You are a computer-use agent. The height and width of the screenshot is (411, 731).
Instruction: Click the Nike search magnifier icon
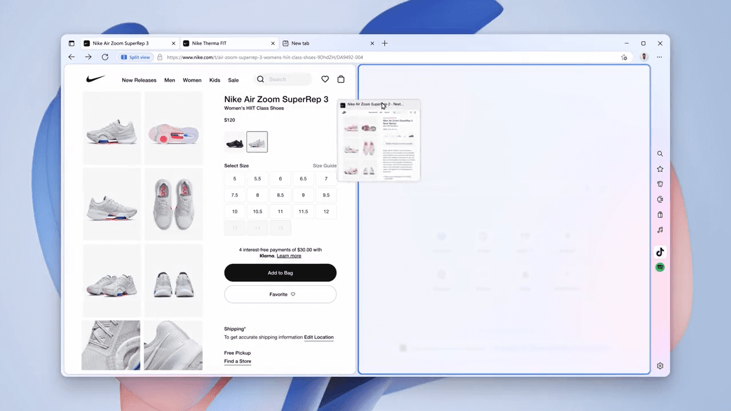261,79
